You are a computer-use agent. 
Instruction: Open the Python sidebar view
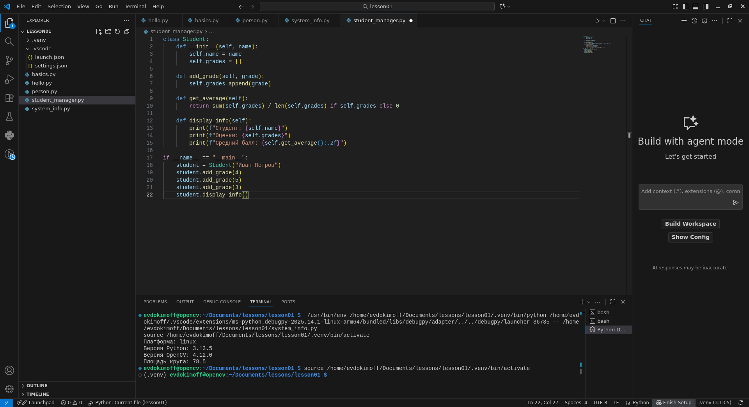tap(9, 135)
